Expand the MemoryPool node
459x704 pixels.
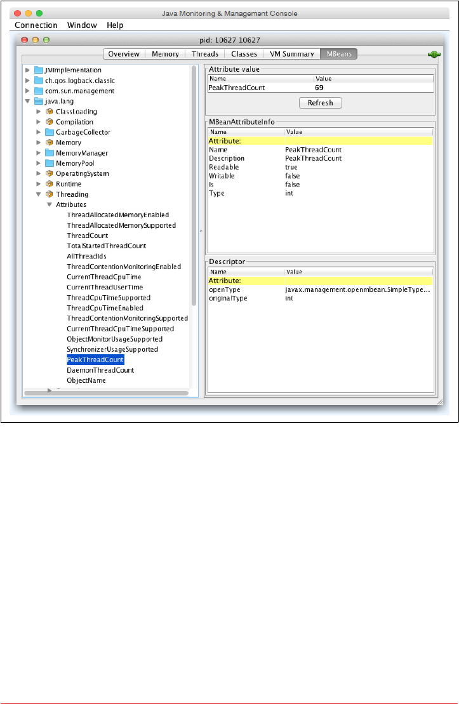pyautogui.click(x=38, y=163)
